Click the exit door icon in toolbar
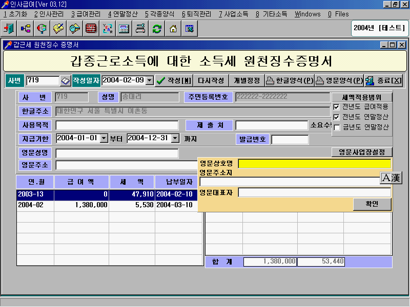The width and height of the screenshot is (410, 307). (x=9, y=29)
